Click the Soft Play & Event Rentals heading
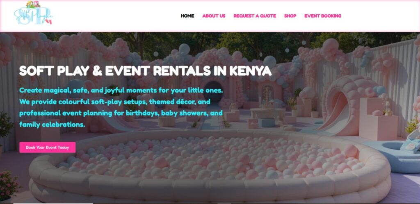Viewport: 420px width, 204px height. (x=146, y=71)
